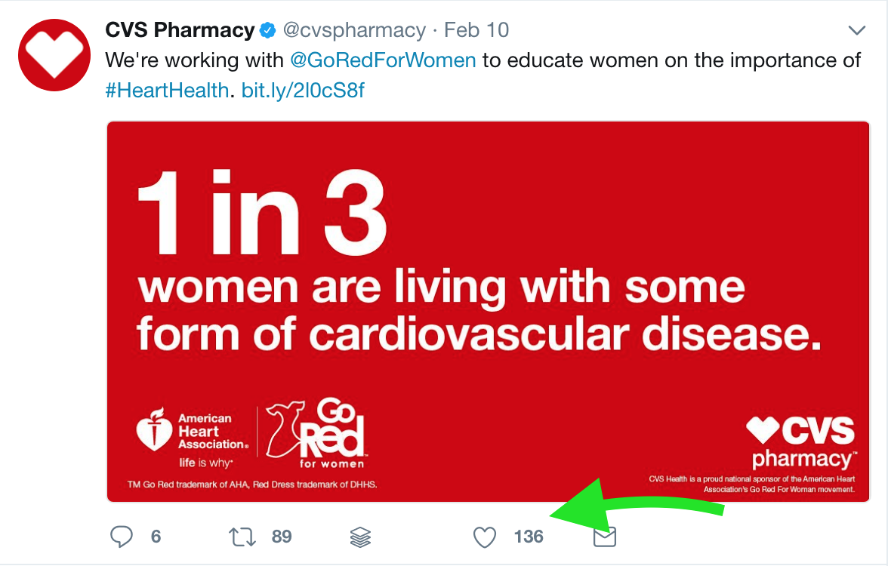Viewport: 888px width, 566px height.
Task: Like the tweet with heart icon
Action: click(485, 537)
